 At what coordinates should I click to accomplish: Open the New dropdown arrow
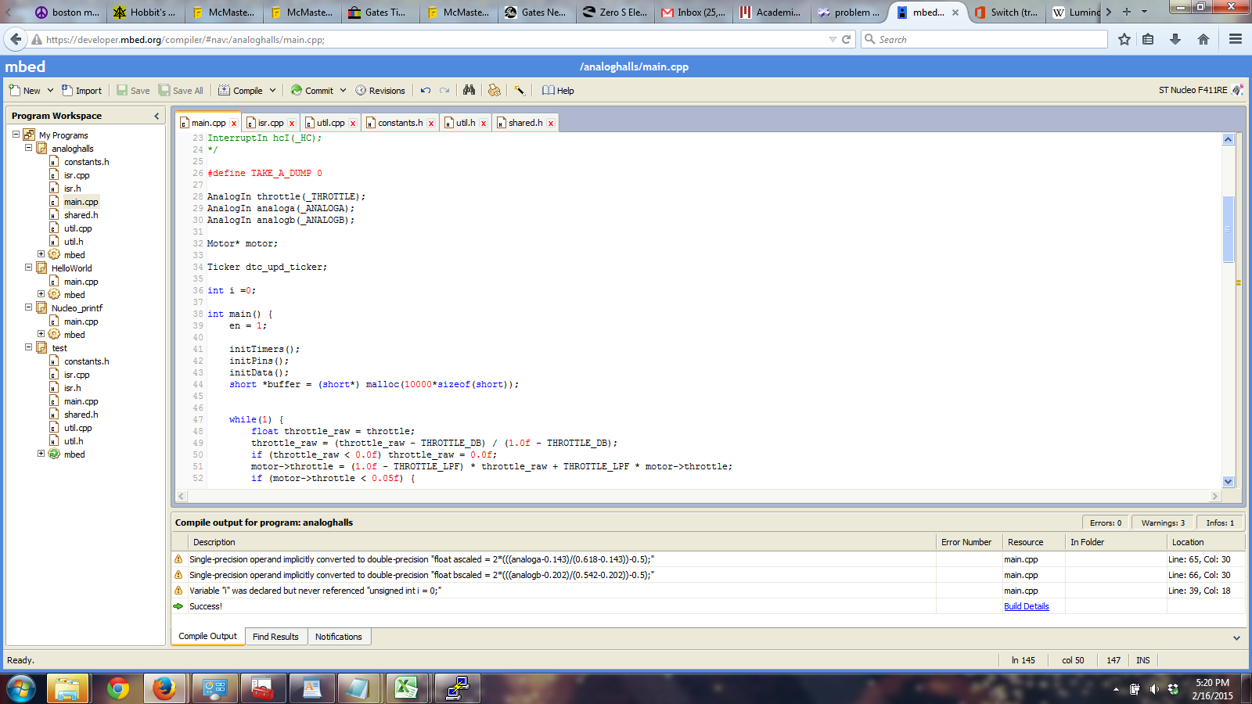coord(50,91)
